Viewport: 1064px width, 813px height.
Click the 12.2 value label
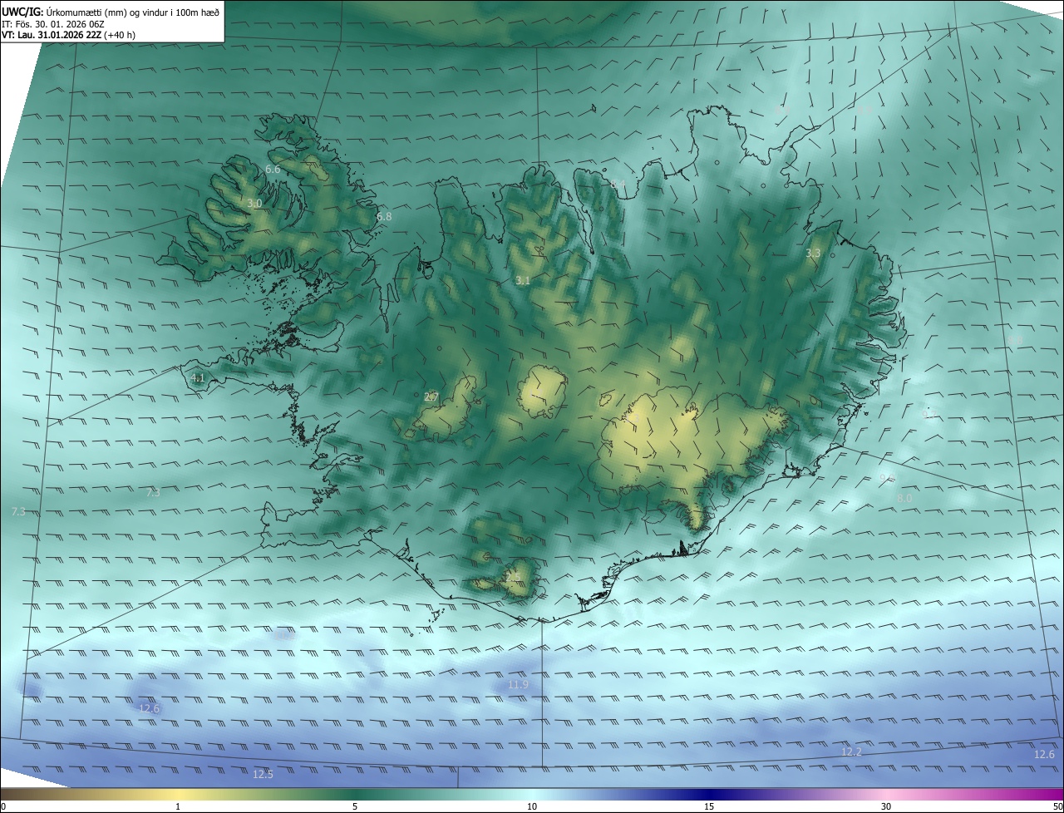(852, 751)
